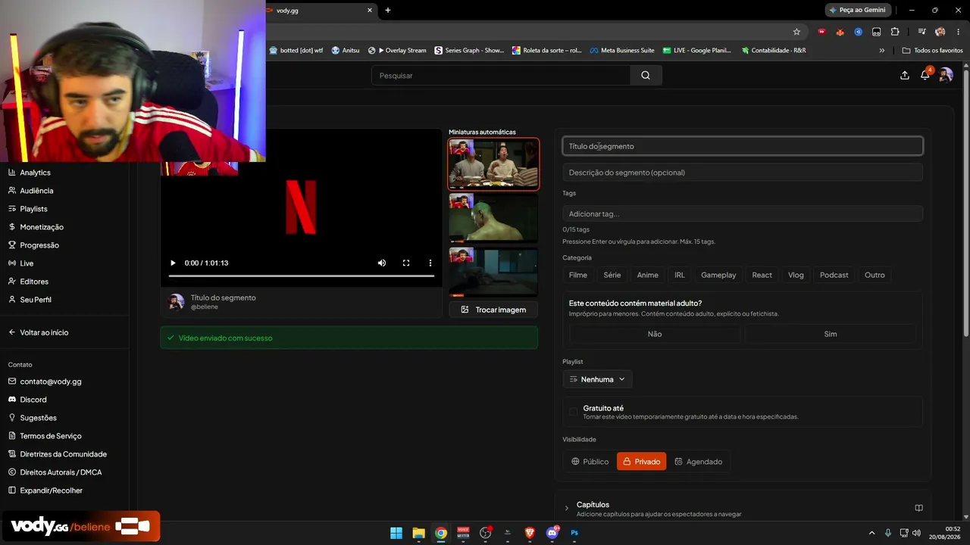Select Sim for adult content

(831, 334)
